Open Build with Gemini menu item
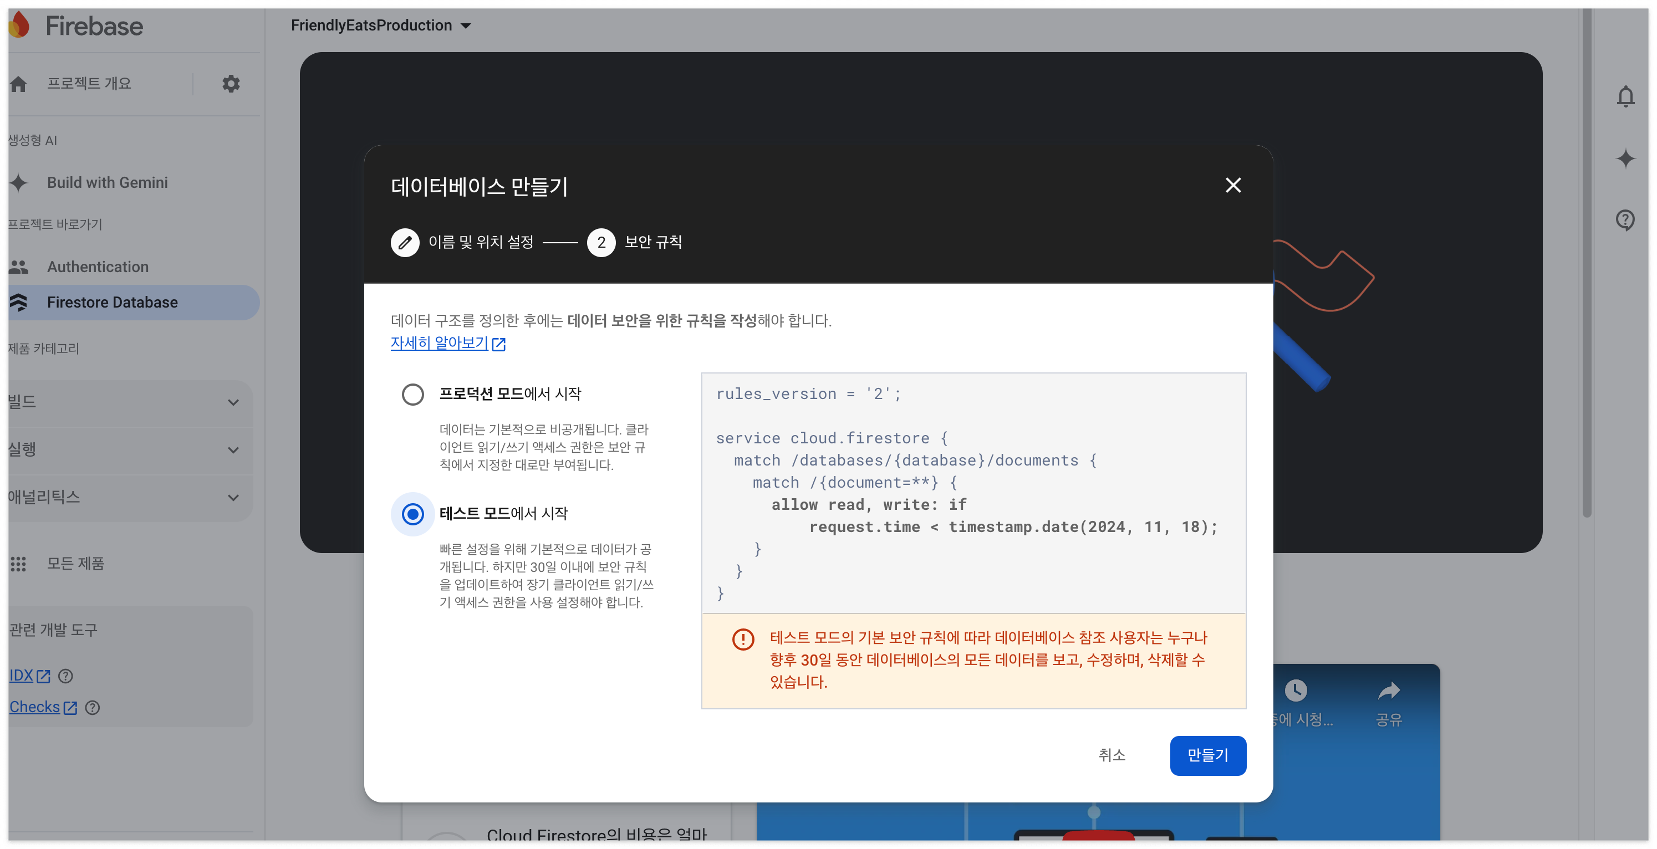The width and height of the screenshot is (1657, 849). click(107, 183)
